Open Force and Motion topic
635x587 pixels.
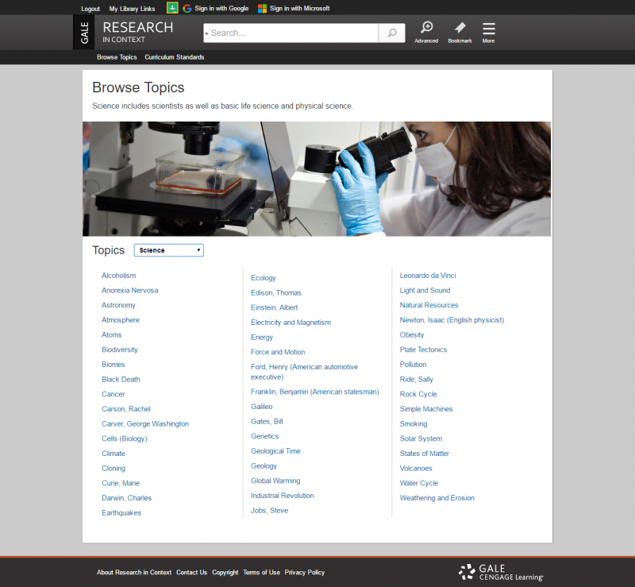coord(278,353)
